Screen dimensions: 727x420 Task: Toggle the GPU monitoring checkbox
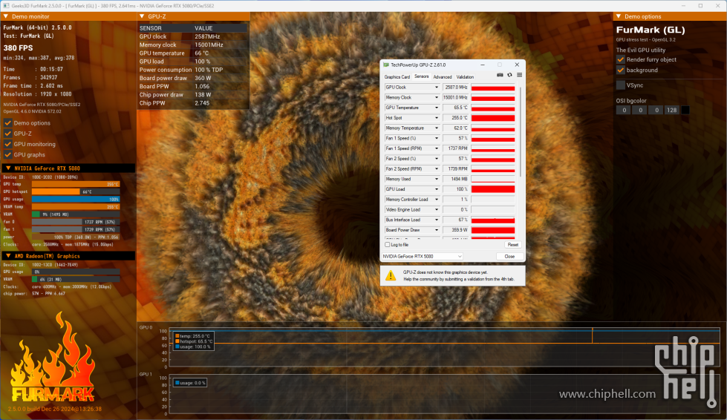[8, 144]
